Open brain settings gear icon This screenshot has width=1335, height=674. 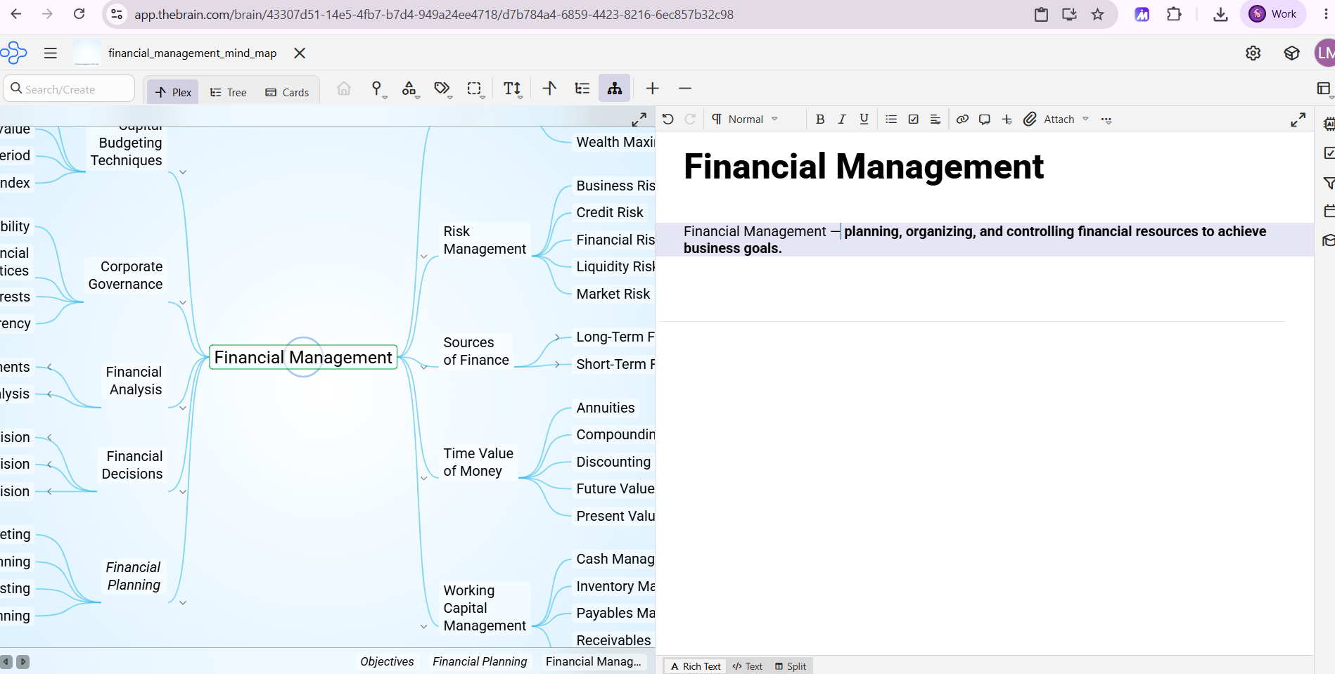pyautogui.click(x=1253, y=53)
